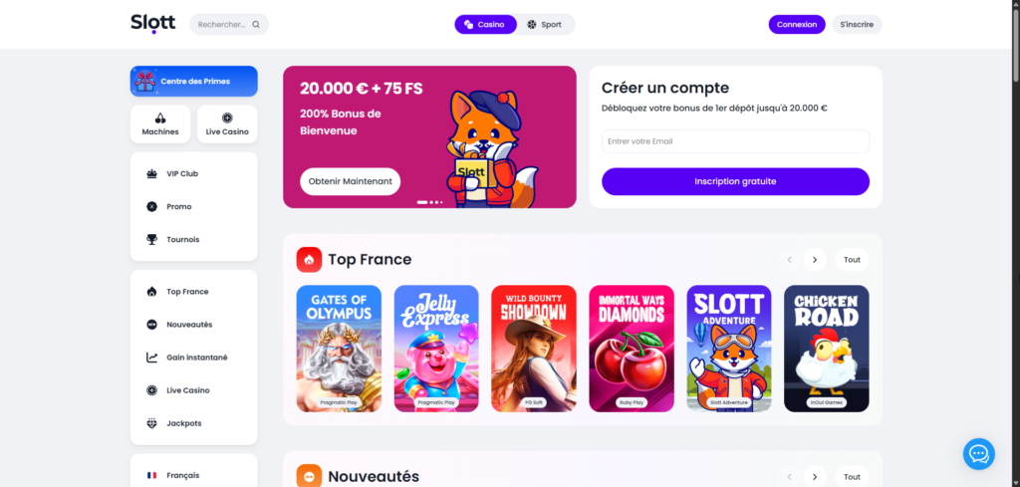Click Inscription gratuite button

pyautogui.click(x=735, y=181)
